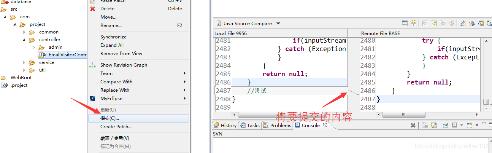Click copy all changes from left to right
Viewport: 492px width, 153px height.
pos(425,24)
